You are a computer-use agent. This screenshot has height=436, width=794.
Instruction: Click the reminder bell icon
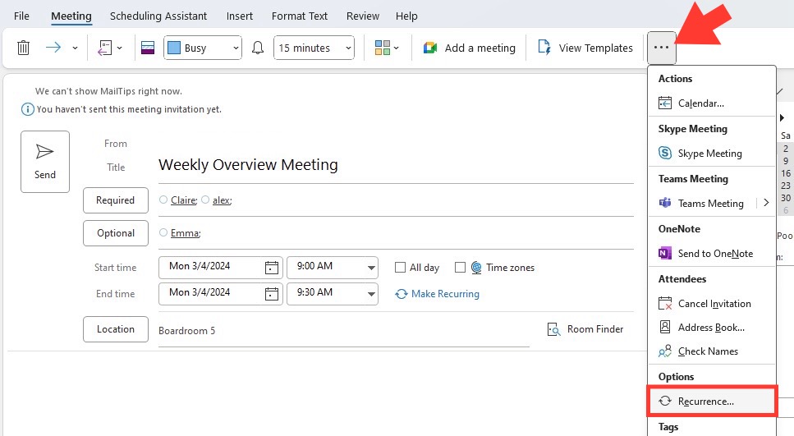point(258,48)
